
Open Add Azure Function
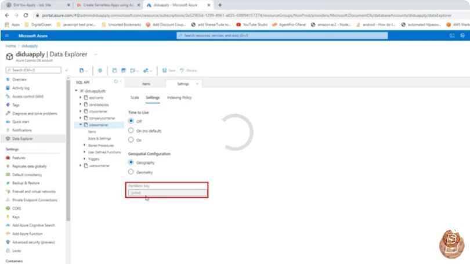[x=27, y=234]
